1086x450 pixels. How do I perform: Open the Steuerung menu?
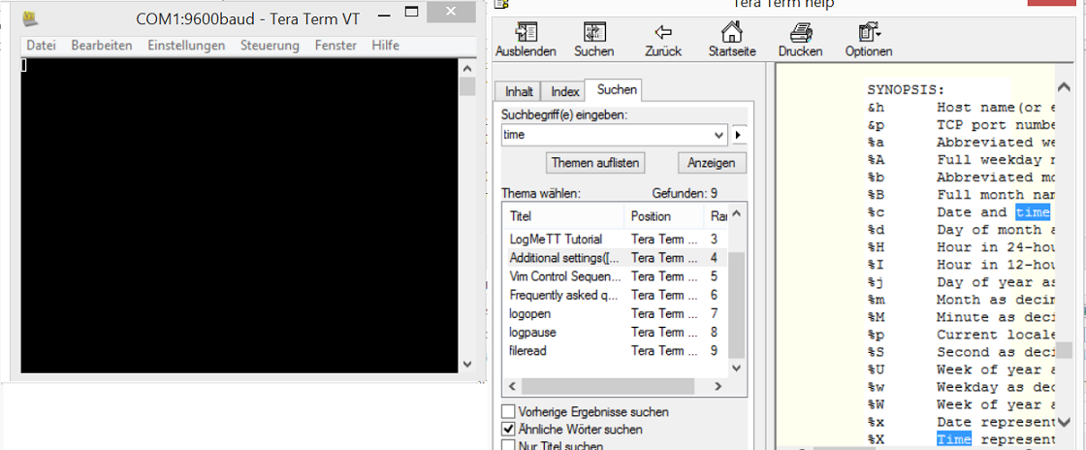(270, 45)
